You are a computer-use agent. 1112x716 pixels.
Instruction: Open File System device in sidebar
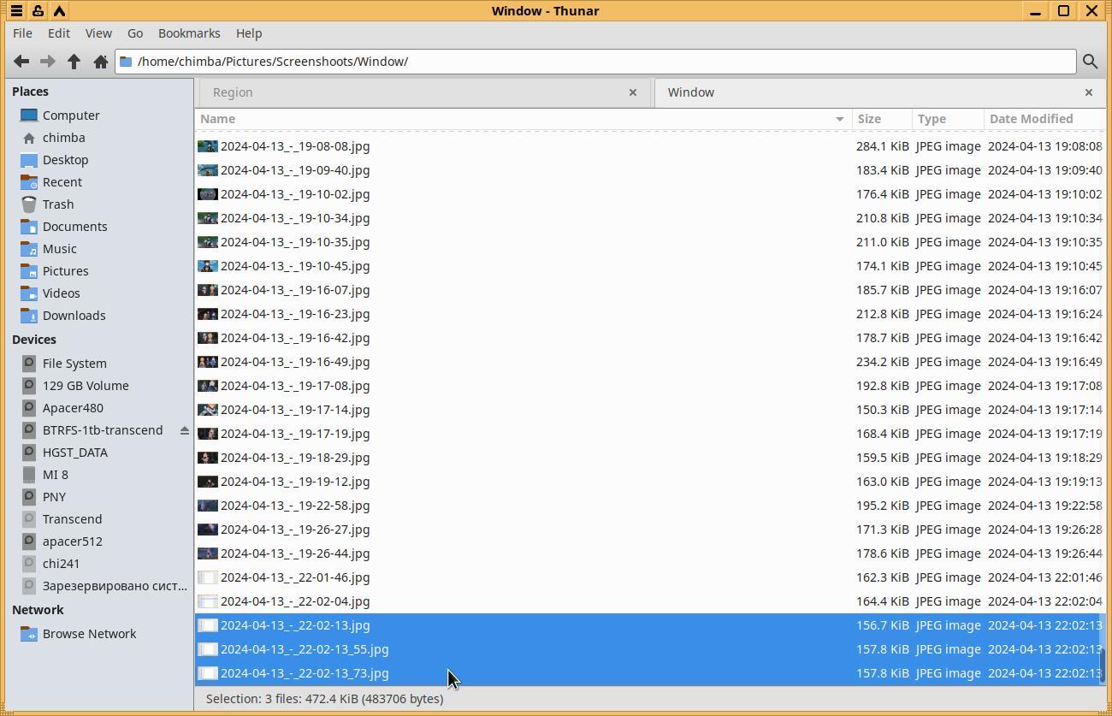tap(74, 364)
